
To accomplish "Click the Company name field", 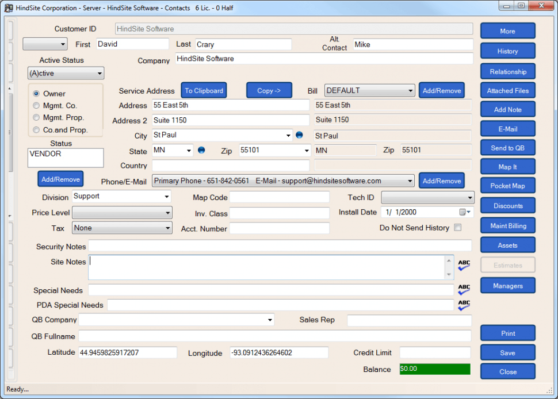I will [324, 59].
